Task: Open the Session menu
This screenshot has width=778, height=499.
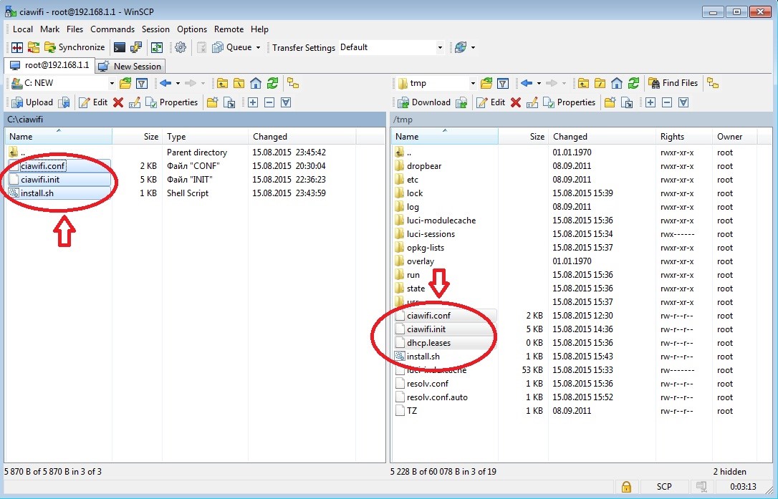Action: (x=155, y=29)
